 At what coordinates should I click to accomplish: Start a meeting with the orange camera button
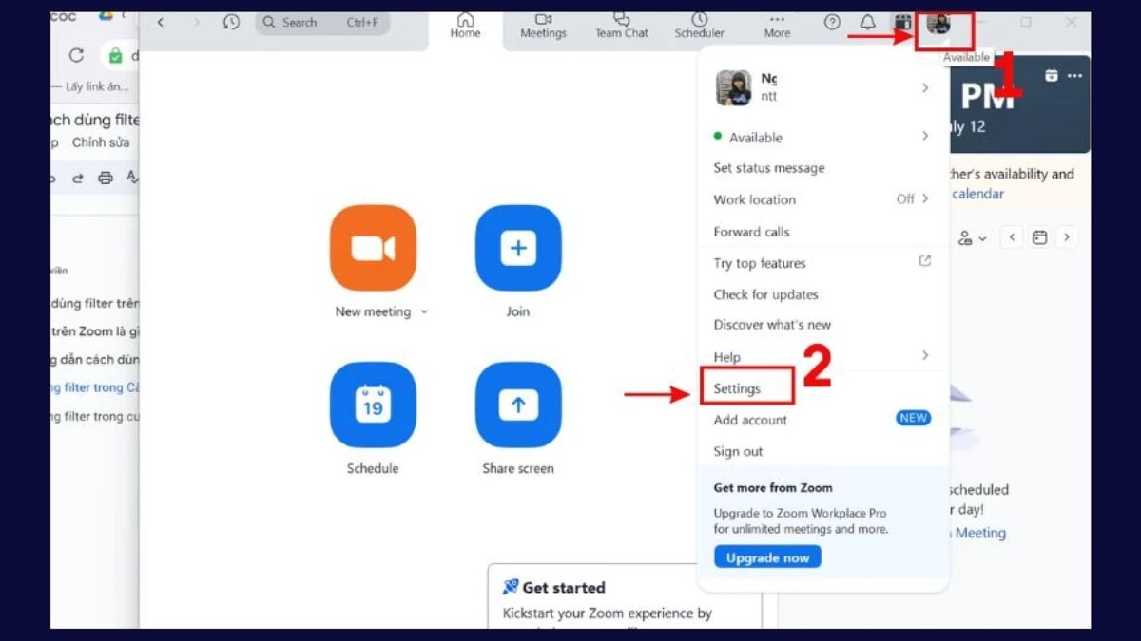click(373, 248)
